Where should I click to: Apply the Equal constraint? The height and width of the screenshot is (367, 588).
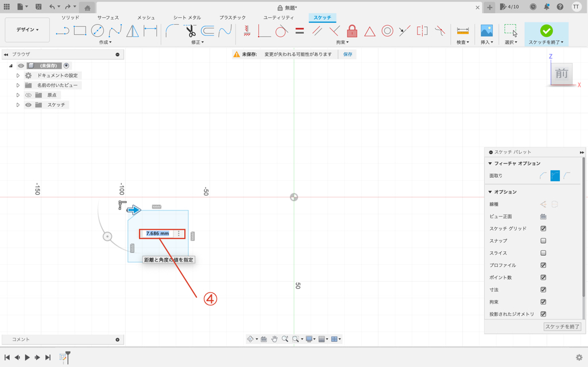pos(299,31)
